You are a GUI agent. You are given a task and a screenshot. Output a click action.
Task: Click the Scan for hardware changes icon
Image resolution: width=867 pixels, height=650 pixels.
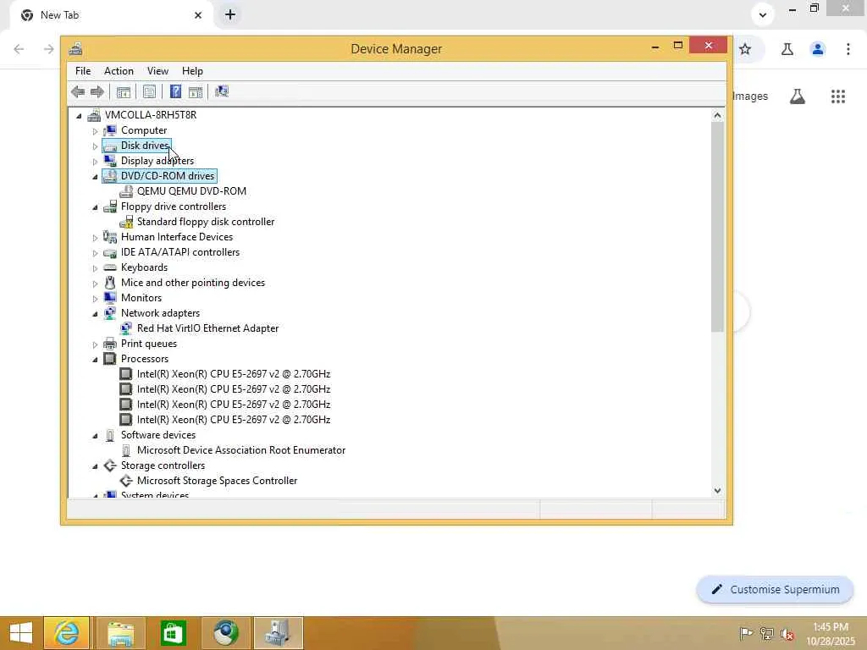tap(222, 91)
